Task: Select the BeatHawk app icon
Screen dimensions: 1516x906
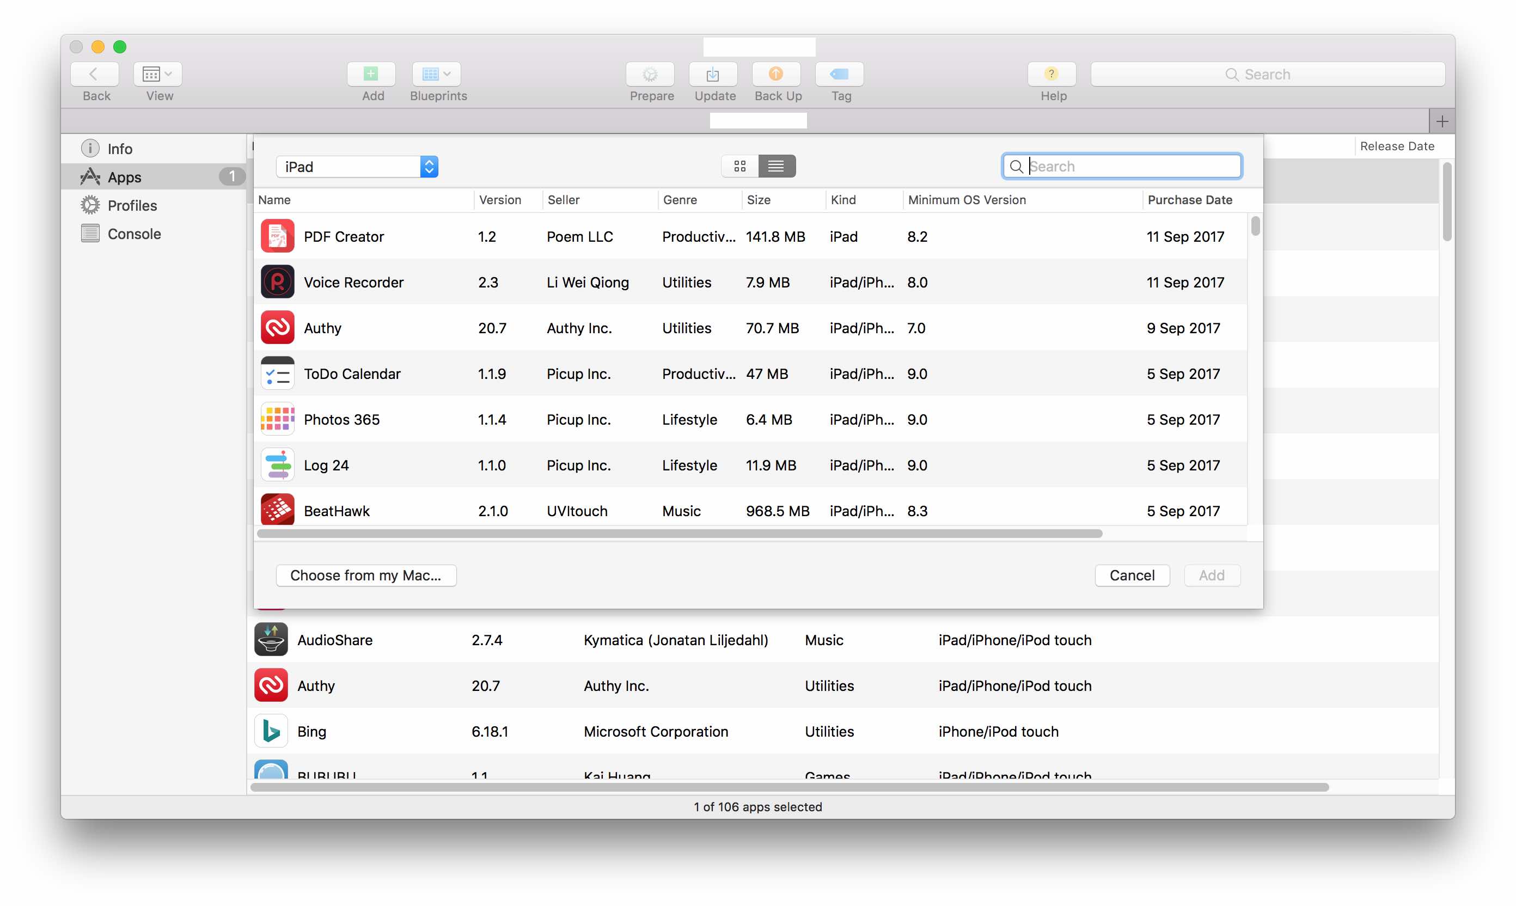Action: click(x=277, y=509)
